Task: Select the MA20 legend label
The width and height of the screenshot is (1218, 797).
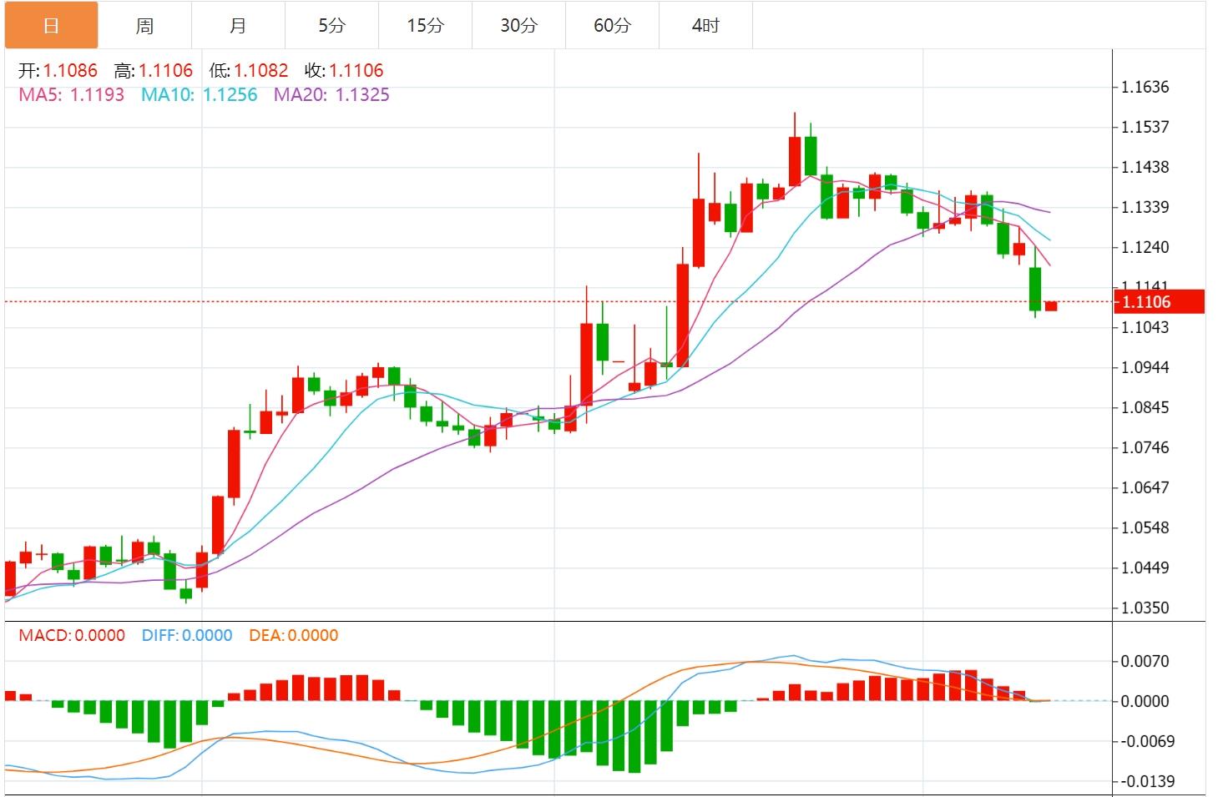Action: [x=331, y=95]
